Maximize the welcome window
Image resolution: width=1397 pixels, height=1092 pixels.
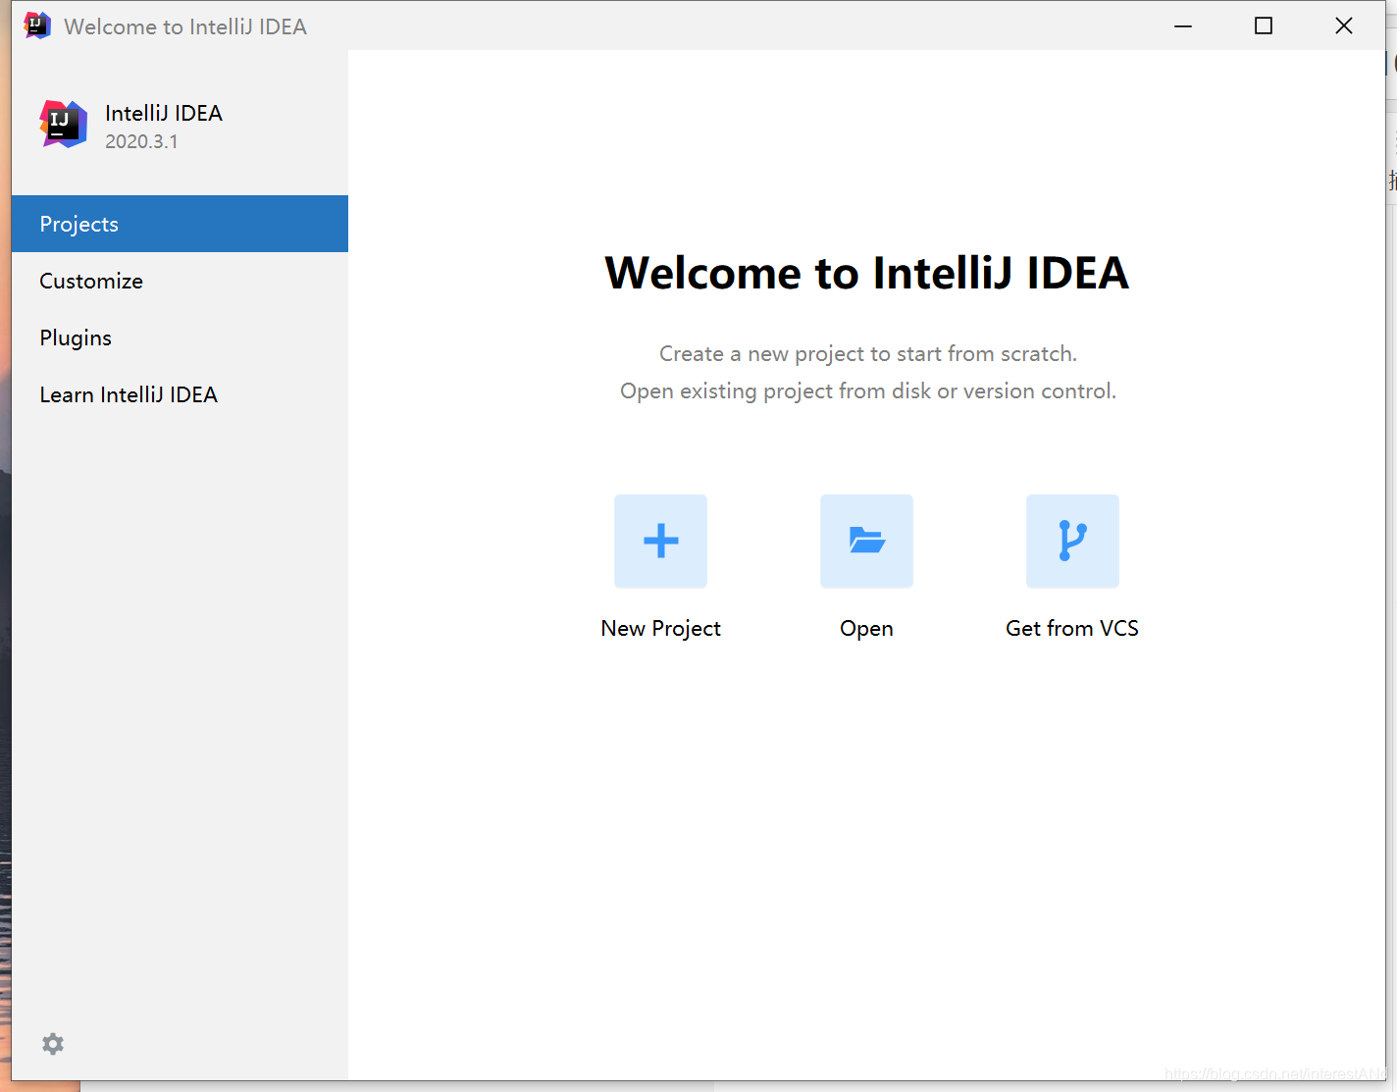click(x=1264, y=26)
